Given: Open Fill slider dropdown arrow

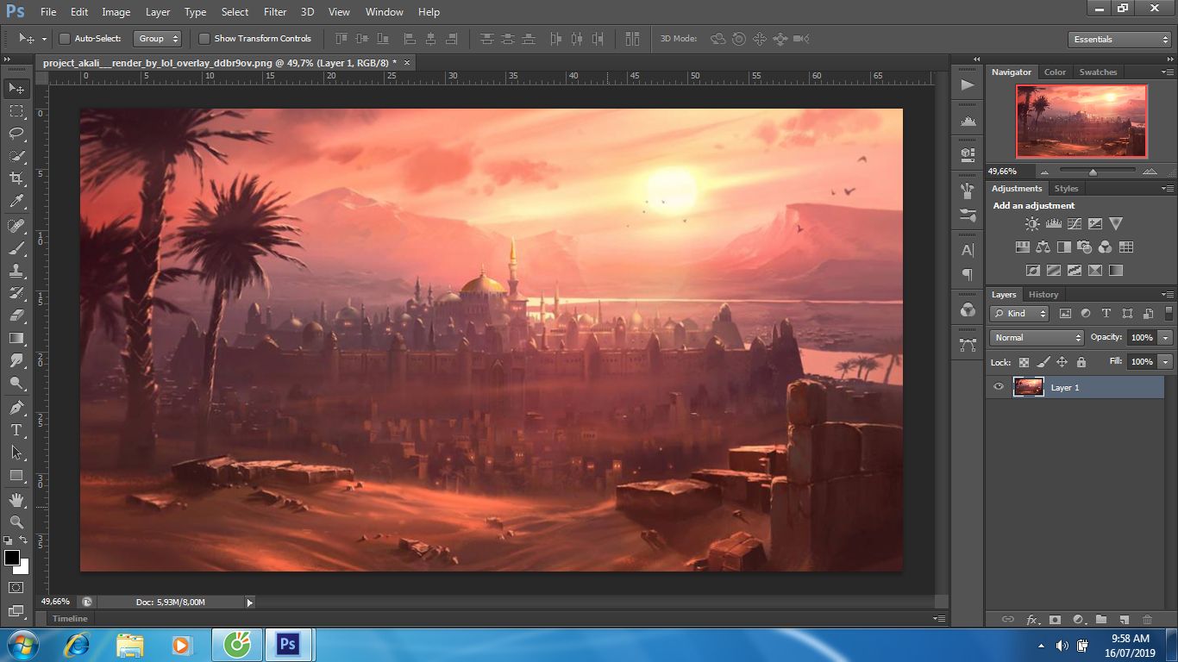Looking at the screenshot, I should tap(1166, 362).
